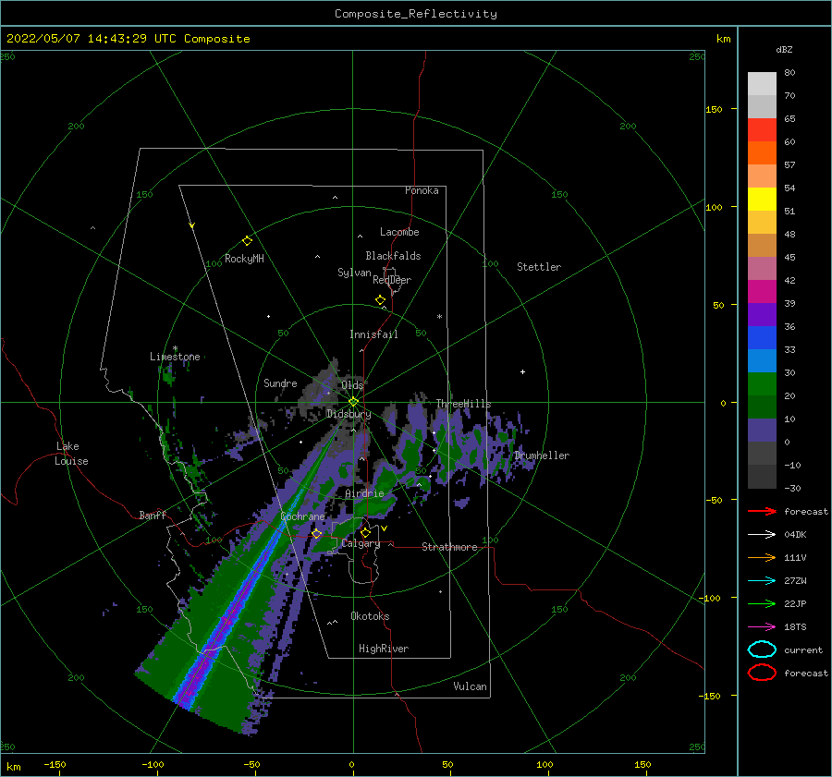Click the Strathmore city label

pos(449,547)
